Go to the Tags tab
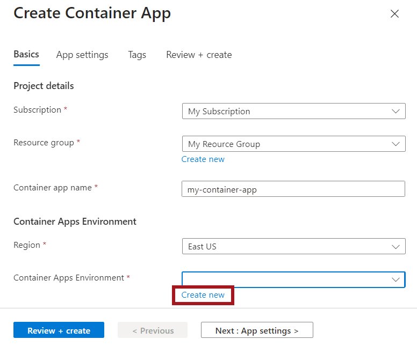The width and height of the screenshot is (417, 354). (x=137, y=55)
